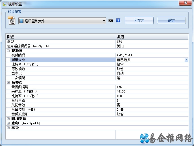Viewport: 194px width, 146px height.
Task: Click the 44100 sample rate value
Action: (x=152, y=91)
